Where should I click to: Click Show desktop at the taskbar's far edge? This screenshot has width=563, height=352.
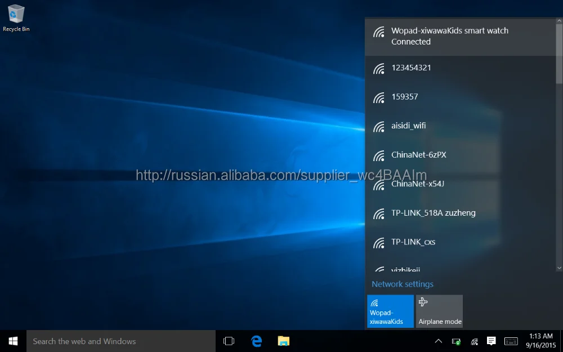(x=561, y=341)
